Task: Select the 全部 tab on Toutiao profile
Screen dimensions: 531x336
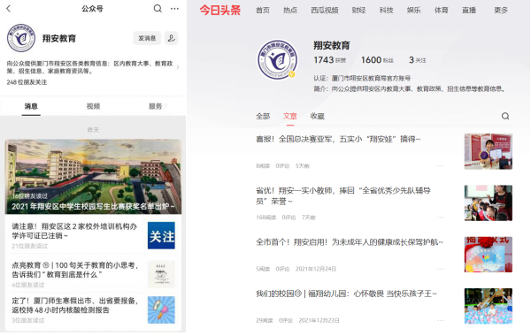Action: pos(263,116)
